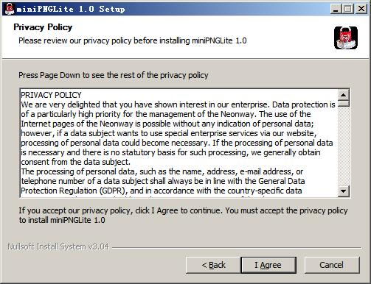Click the scroll up arrow of the policy text

point(344,95)
